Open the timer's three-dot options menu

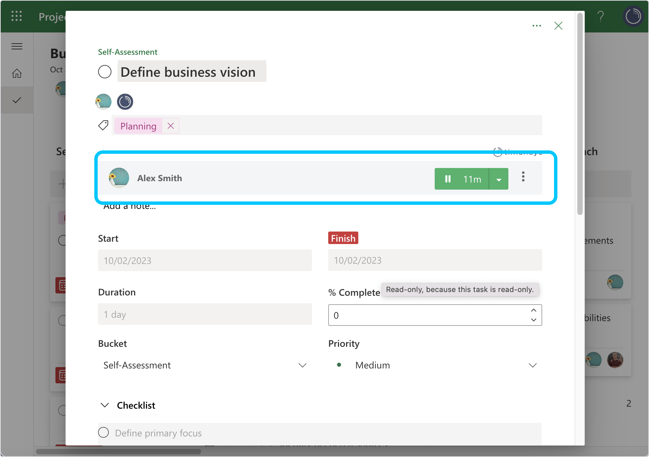click(523, 177)
